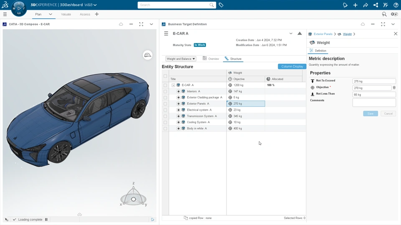Click the plus add icon in top bar
Image resolution: width=401 pixels, height=225 pixels.
[355, 5]
